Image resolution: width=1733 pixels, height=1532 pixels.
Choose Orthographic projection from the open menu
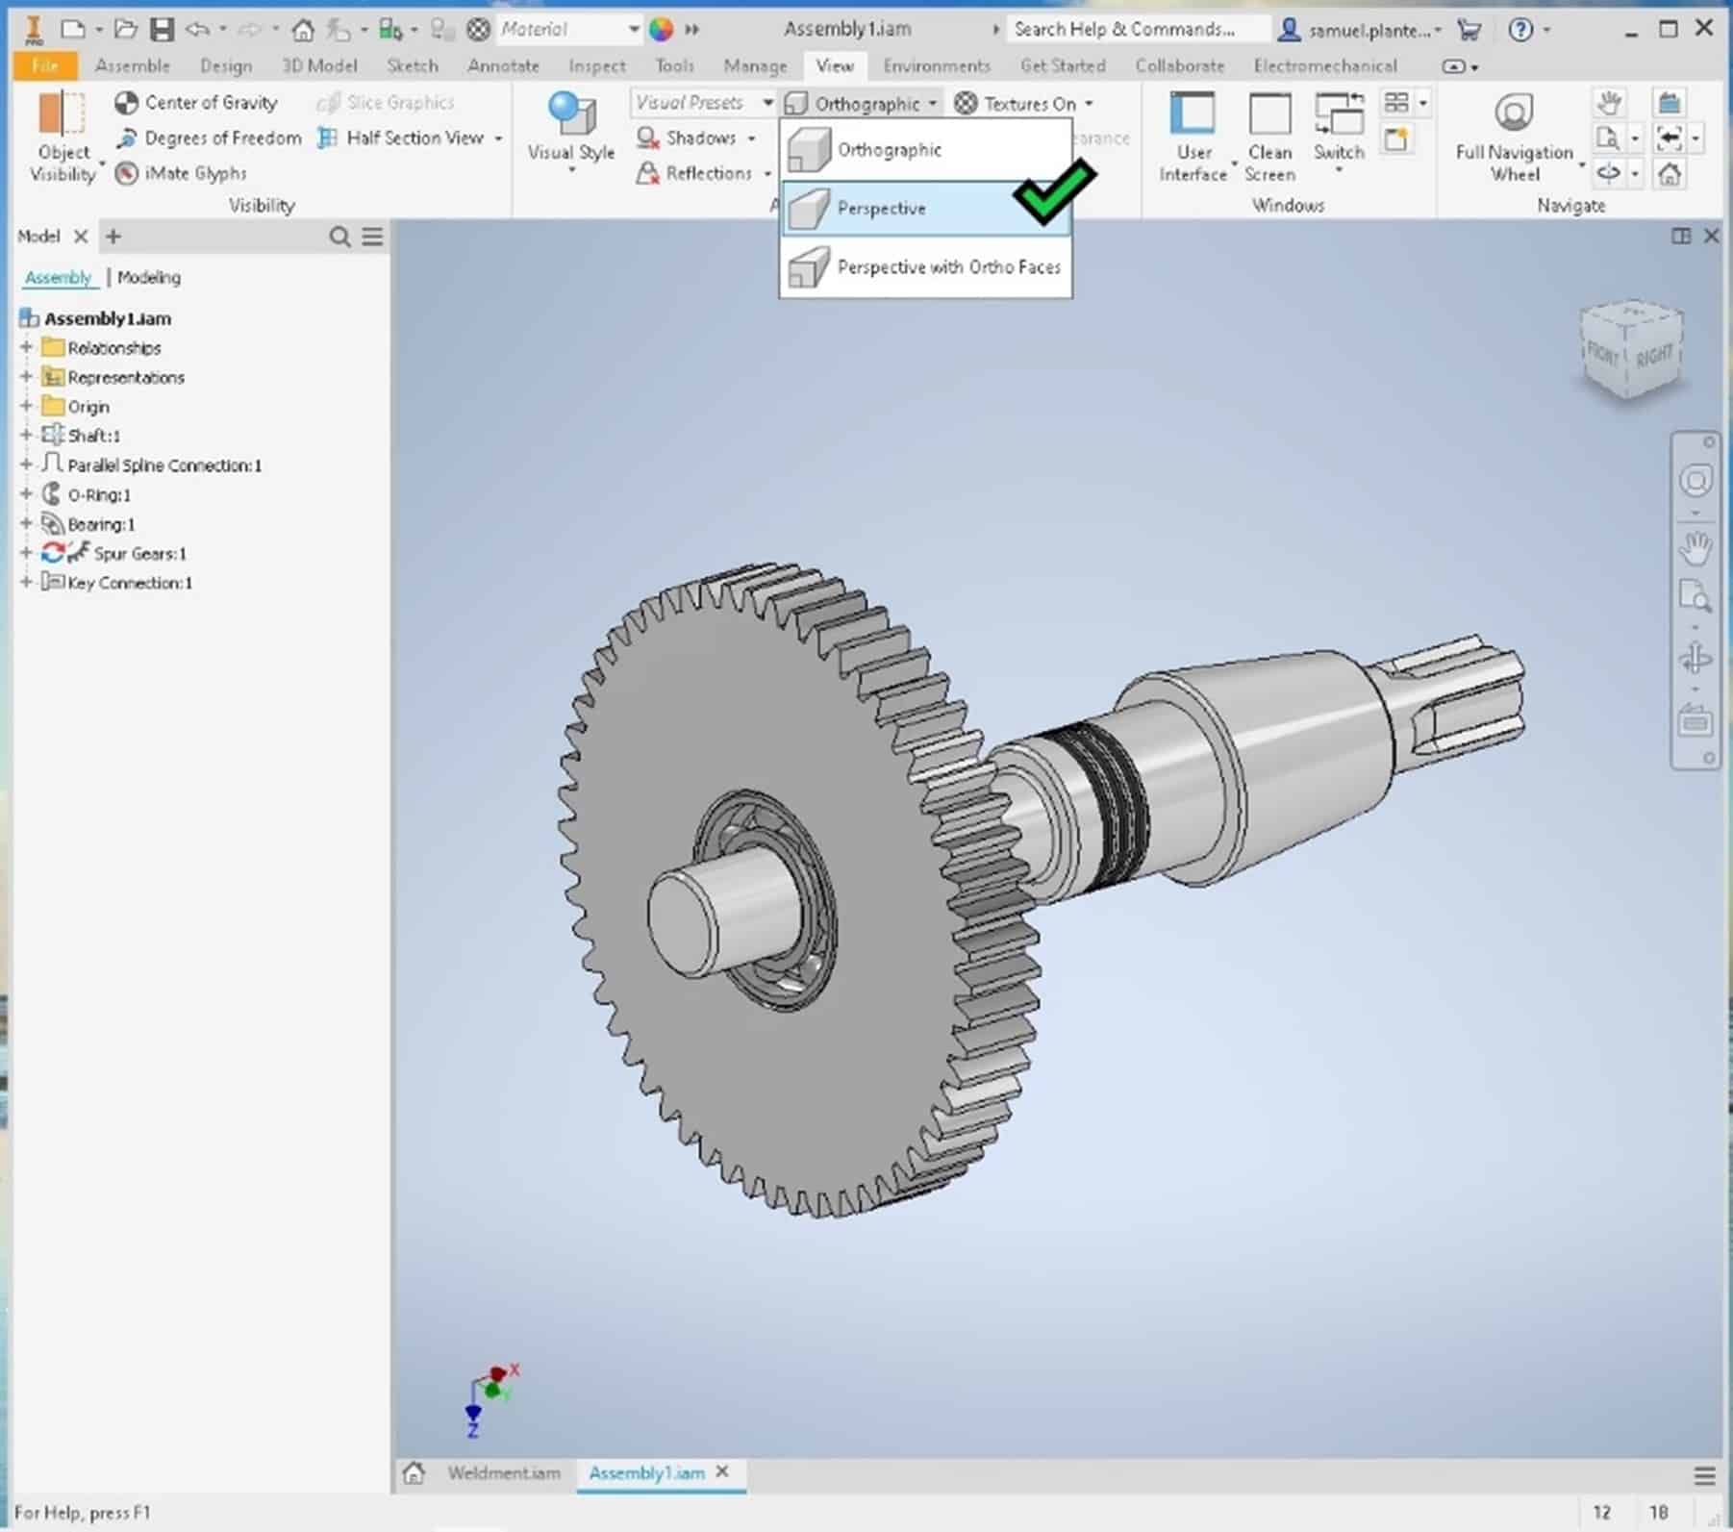pos(890,150)
